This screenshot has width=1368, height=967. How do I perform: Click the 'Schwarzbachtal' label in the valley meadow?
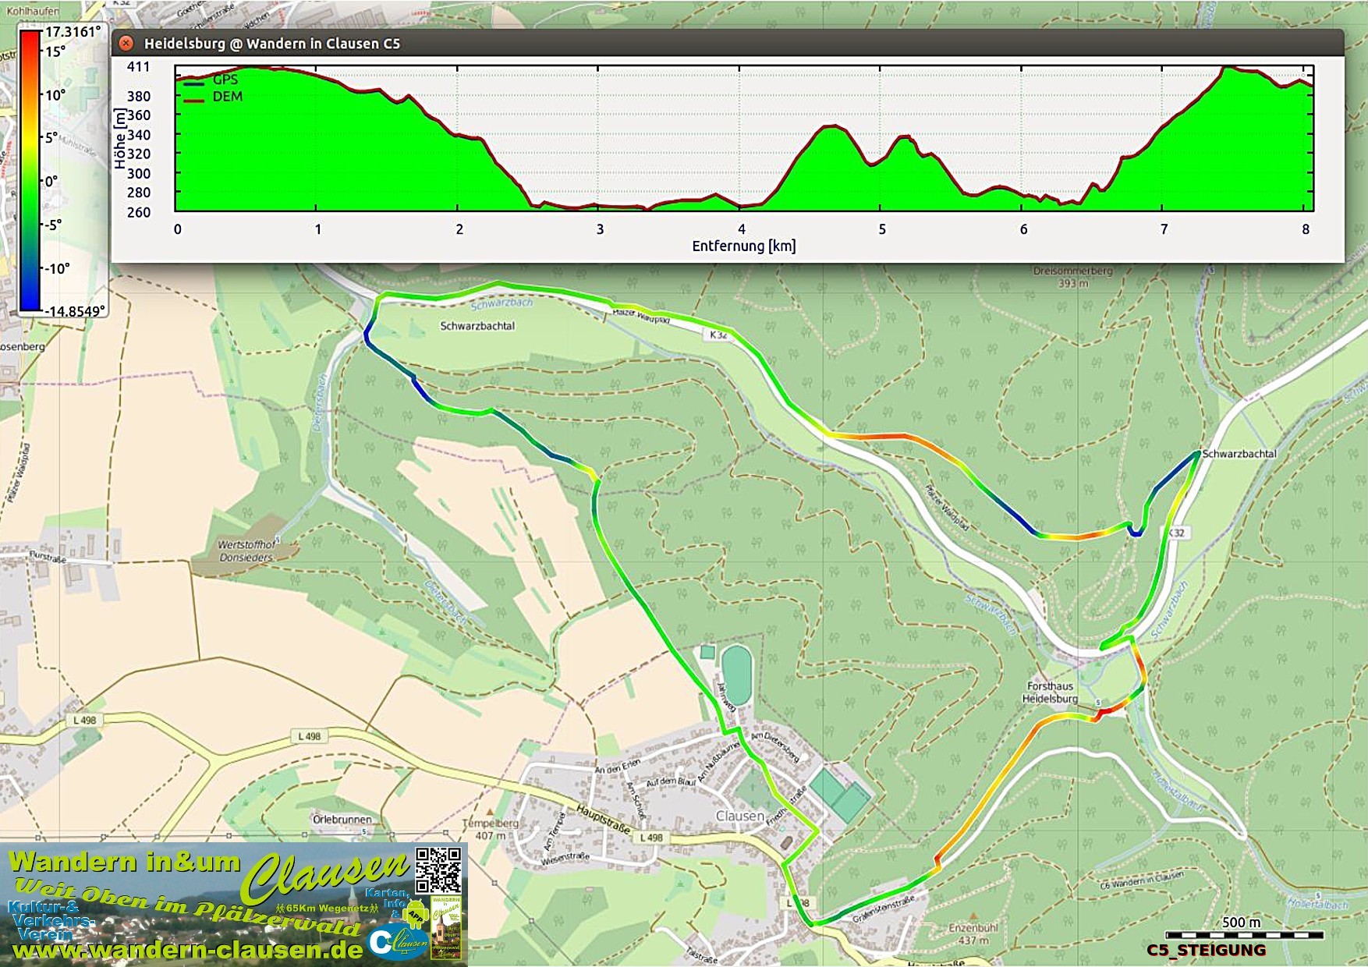point(477,326)
